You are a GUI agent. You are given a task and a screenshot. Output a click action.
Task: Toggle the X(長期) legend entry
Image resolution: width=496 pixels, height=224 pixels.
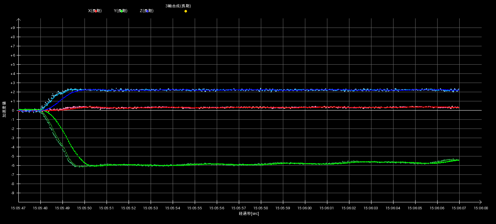pyautogui.click(x=95, y=11)
